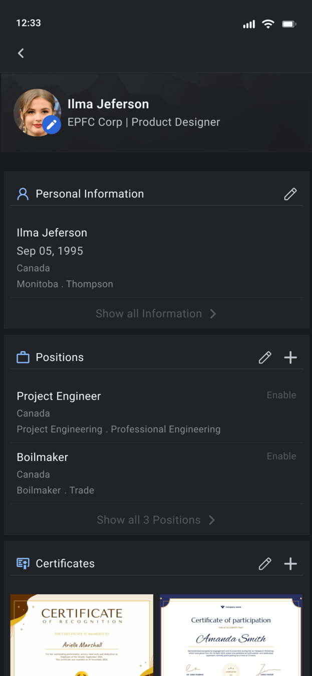Expand Show all Information

(156, 313)
